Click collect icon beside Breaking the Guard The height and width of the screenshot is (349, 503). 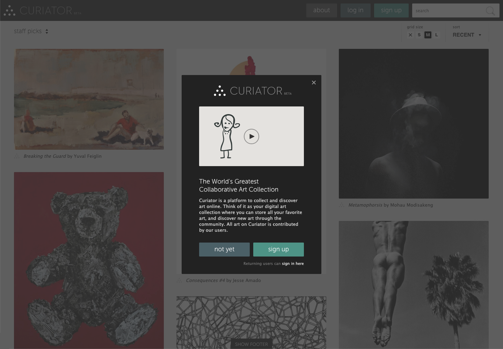tap(17, 156)
